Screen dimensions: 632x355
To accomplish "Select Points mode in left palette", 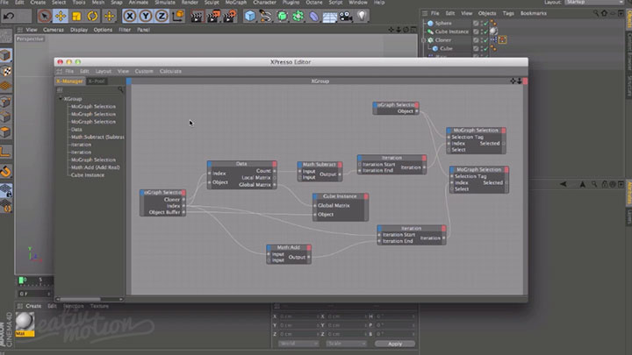I will [x=5, y=102].
